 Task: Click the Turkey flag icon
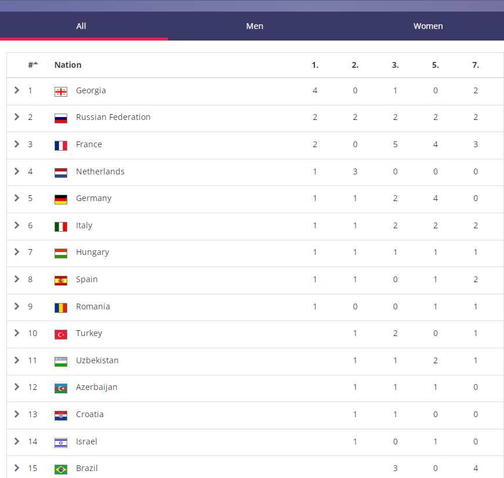click(x=61, y=334)
